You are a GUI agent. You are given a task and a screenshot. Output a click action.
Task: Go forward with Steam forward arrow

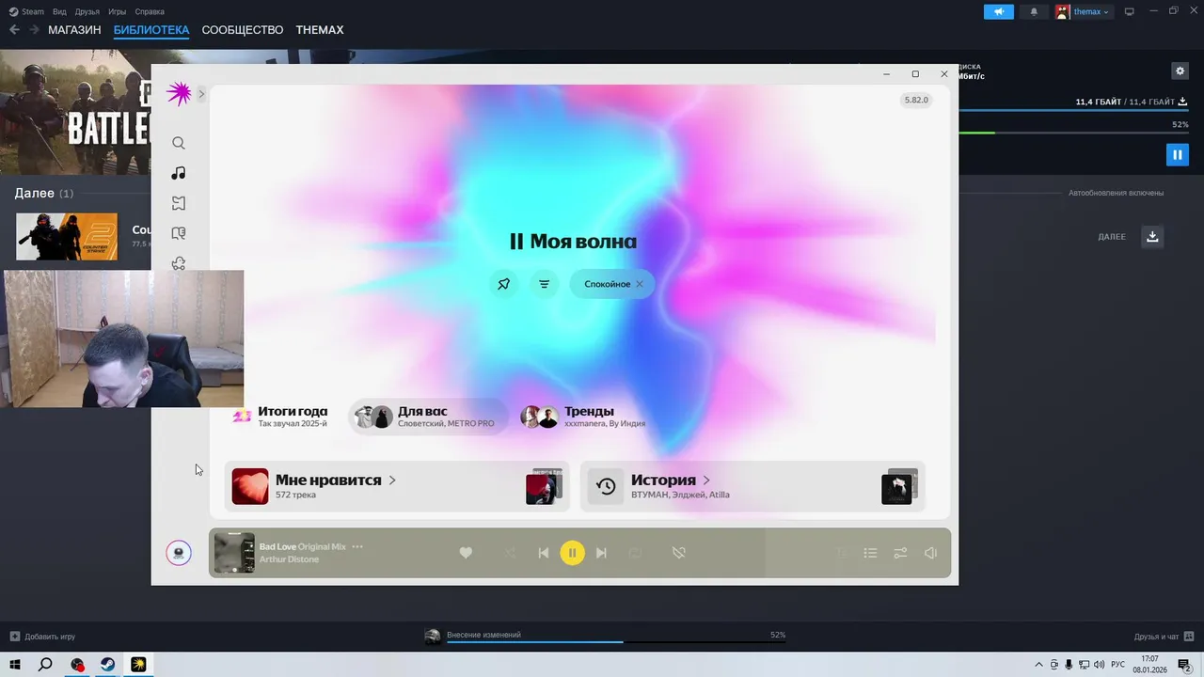pos(34,30)
